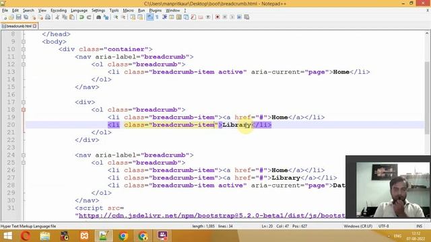Click the Close document toolbar icon
Screen dimensions: 431x242
click(33, 17)
